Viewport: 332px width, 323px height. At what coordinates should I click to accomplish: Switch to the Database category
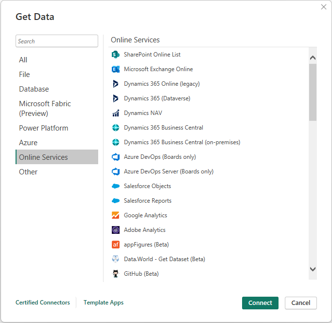(x=34, y=89)
